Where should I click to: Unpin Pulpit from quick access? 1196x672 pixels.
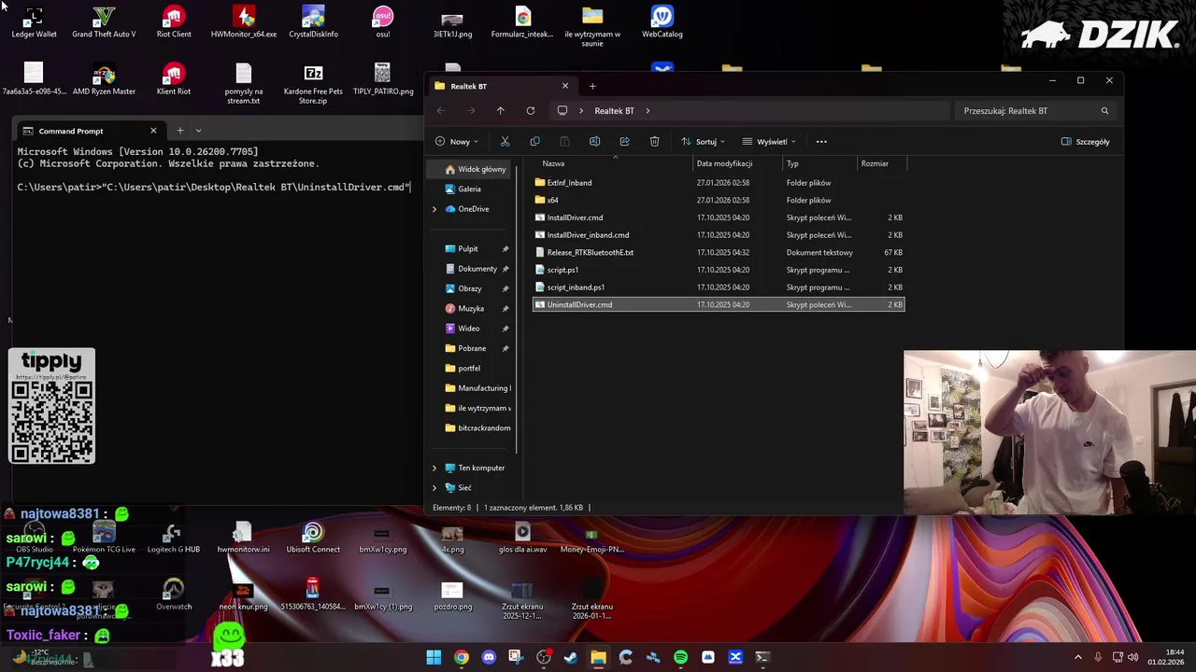pyautogui.click(x=505, y=249)
